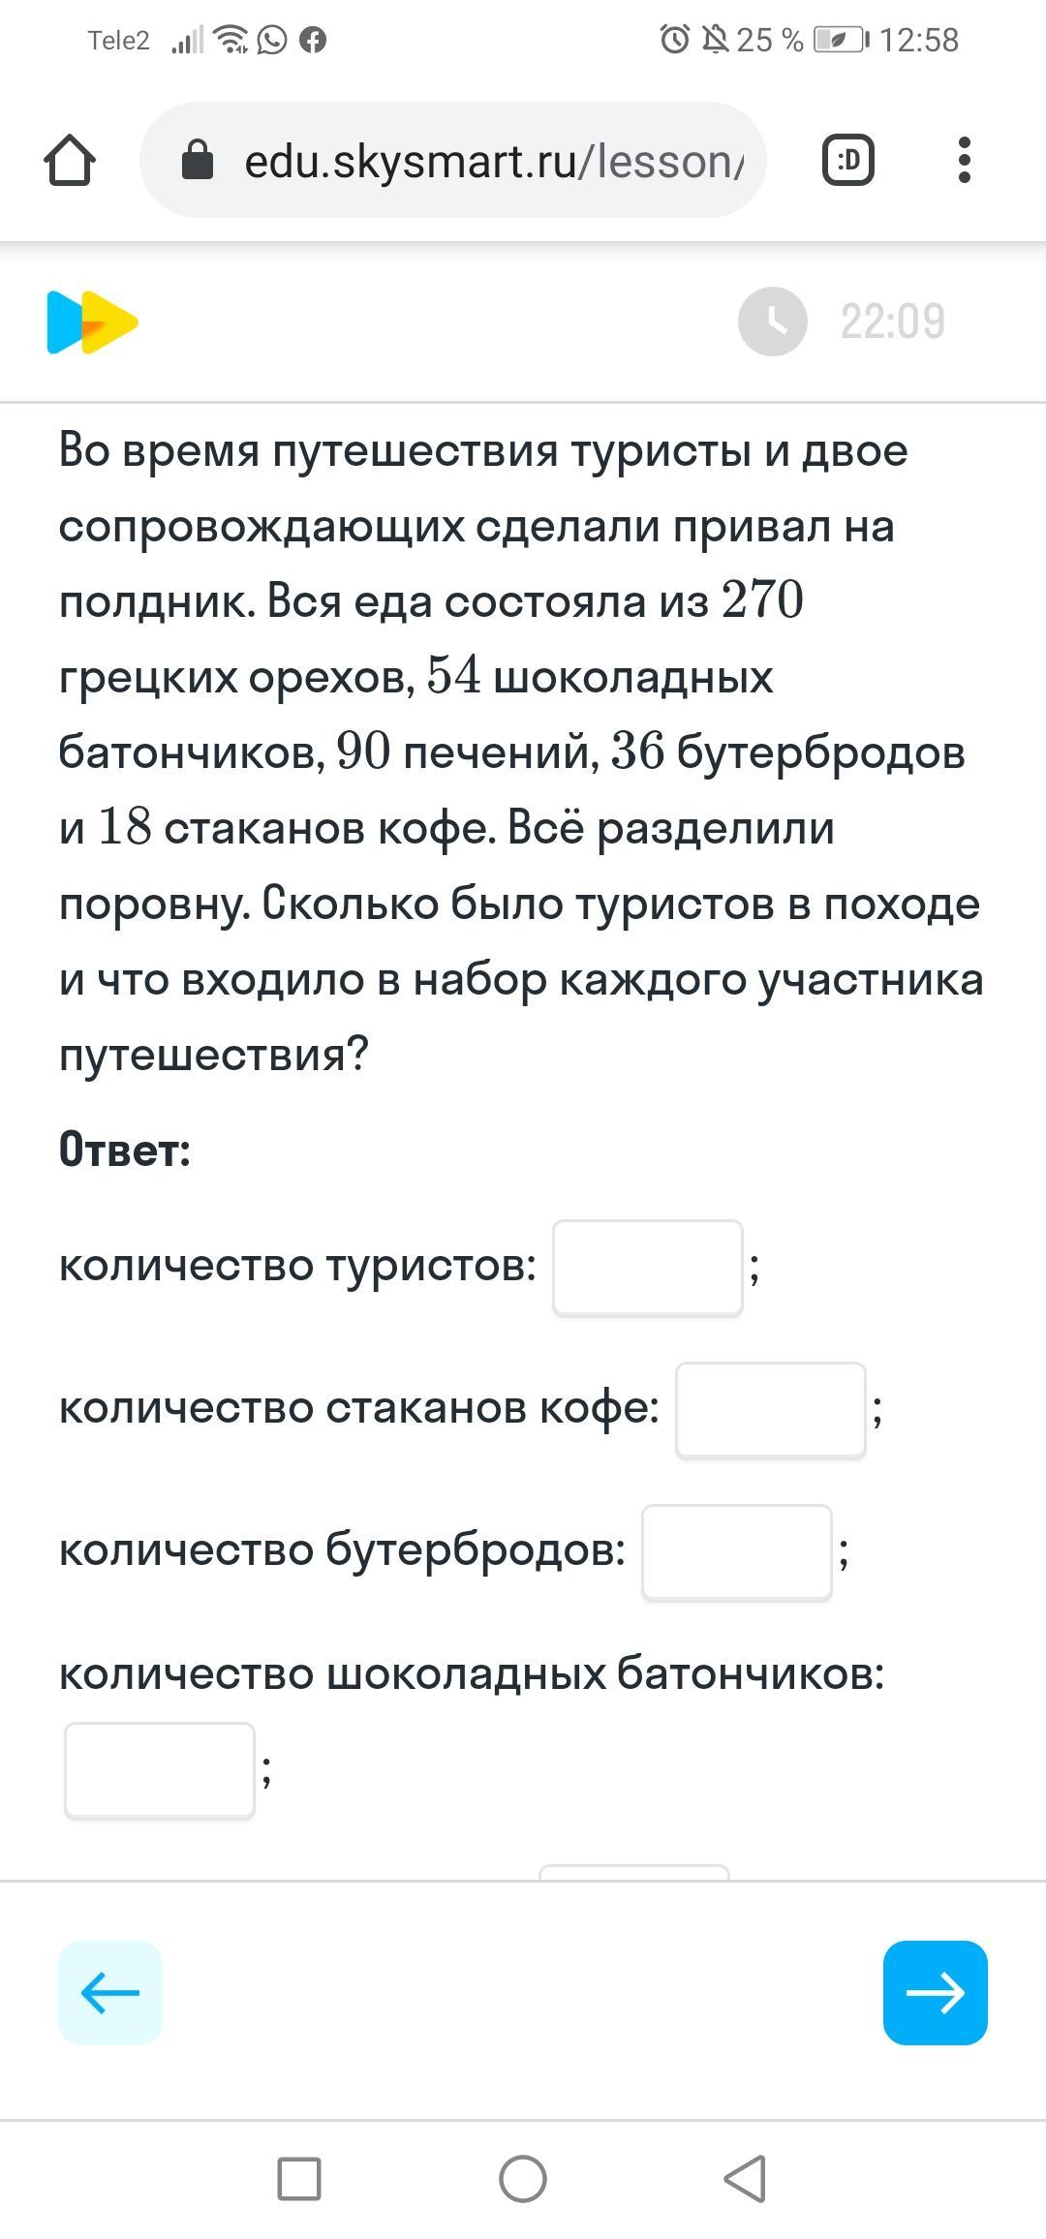Screen dimensions: 1046x2239
Task: Tap the timer clock icon
Action: pyautogui.click(x=773, y=322)
